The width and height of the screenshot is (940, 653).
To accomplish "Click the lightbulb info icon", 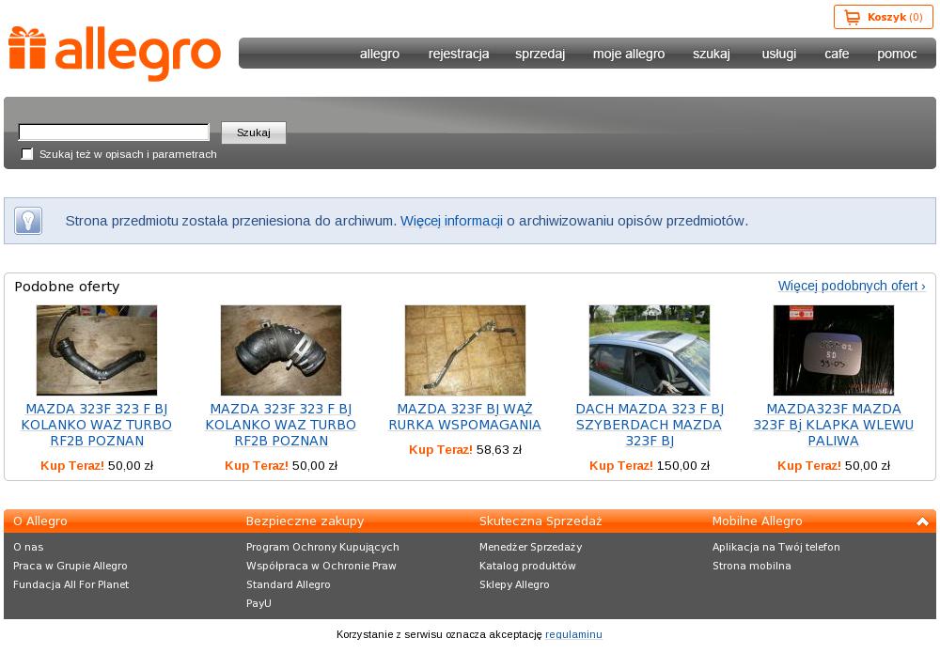I will tap(28, 221).
